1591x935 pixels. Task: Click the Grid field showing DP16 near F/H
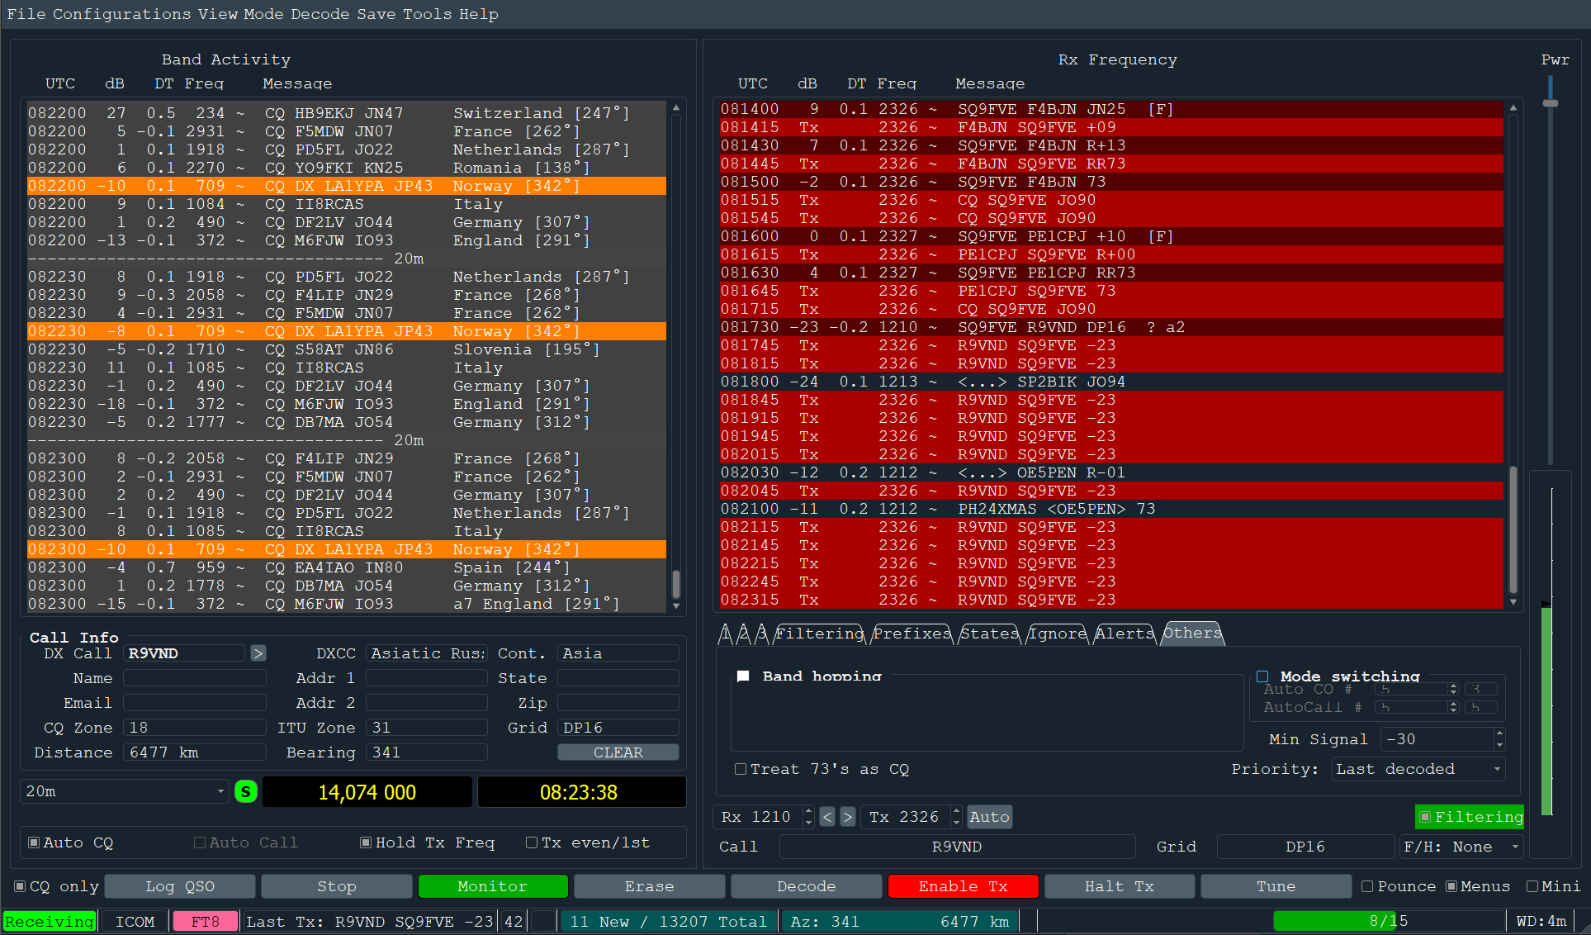point(1305,847)
